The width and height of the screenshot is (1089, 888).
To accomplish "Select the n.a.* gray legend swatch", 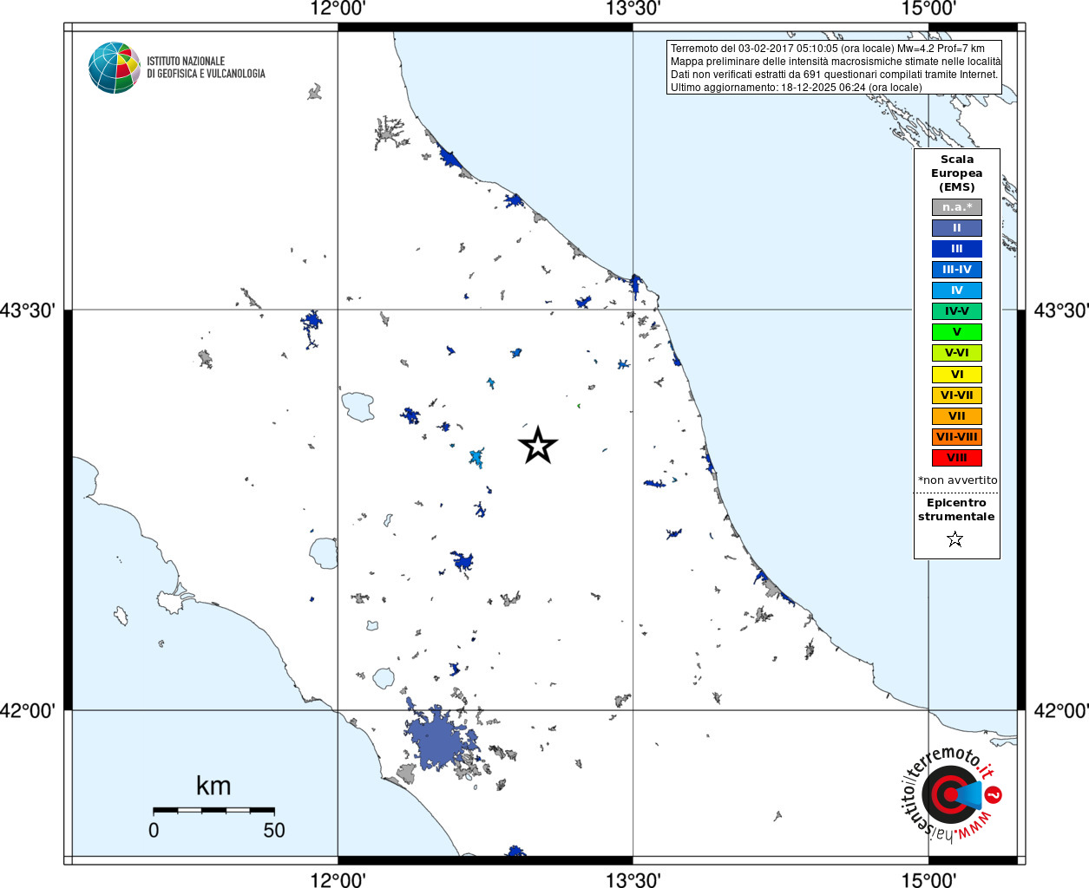I will (957, 207).
